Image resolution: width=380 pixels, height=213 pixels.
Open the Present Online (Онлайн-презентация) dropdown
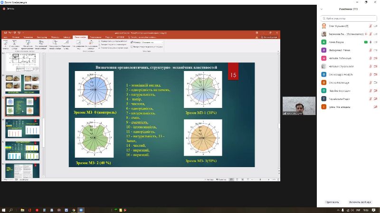(28, 44)
